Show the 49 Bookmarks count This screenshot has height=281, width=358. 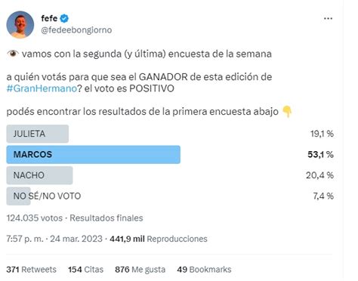tap(204, 270)
